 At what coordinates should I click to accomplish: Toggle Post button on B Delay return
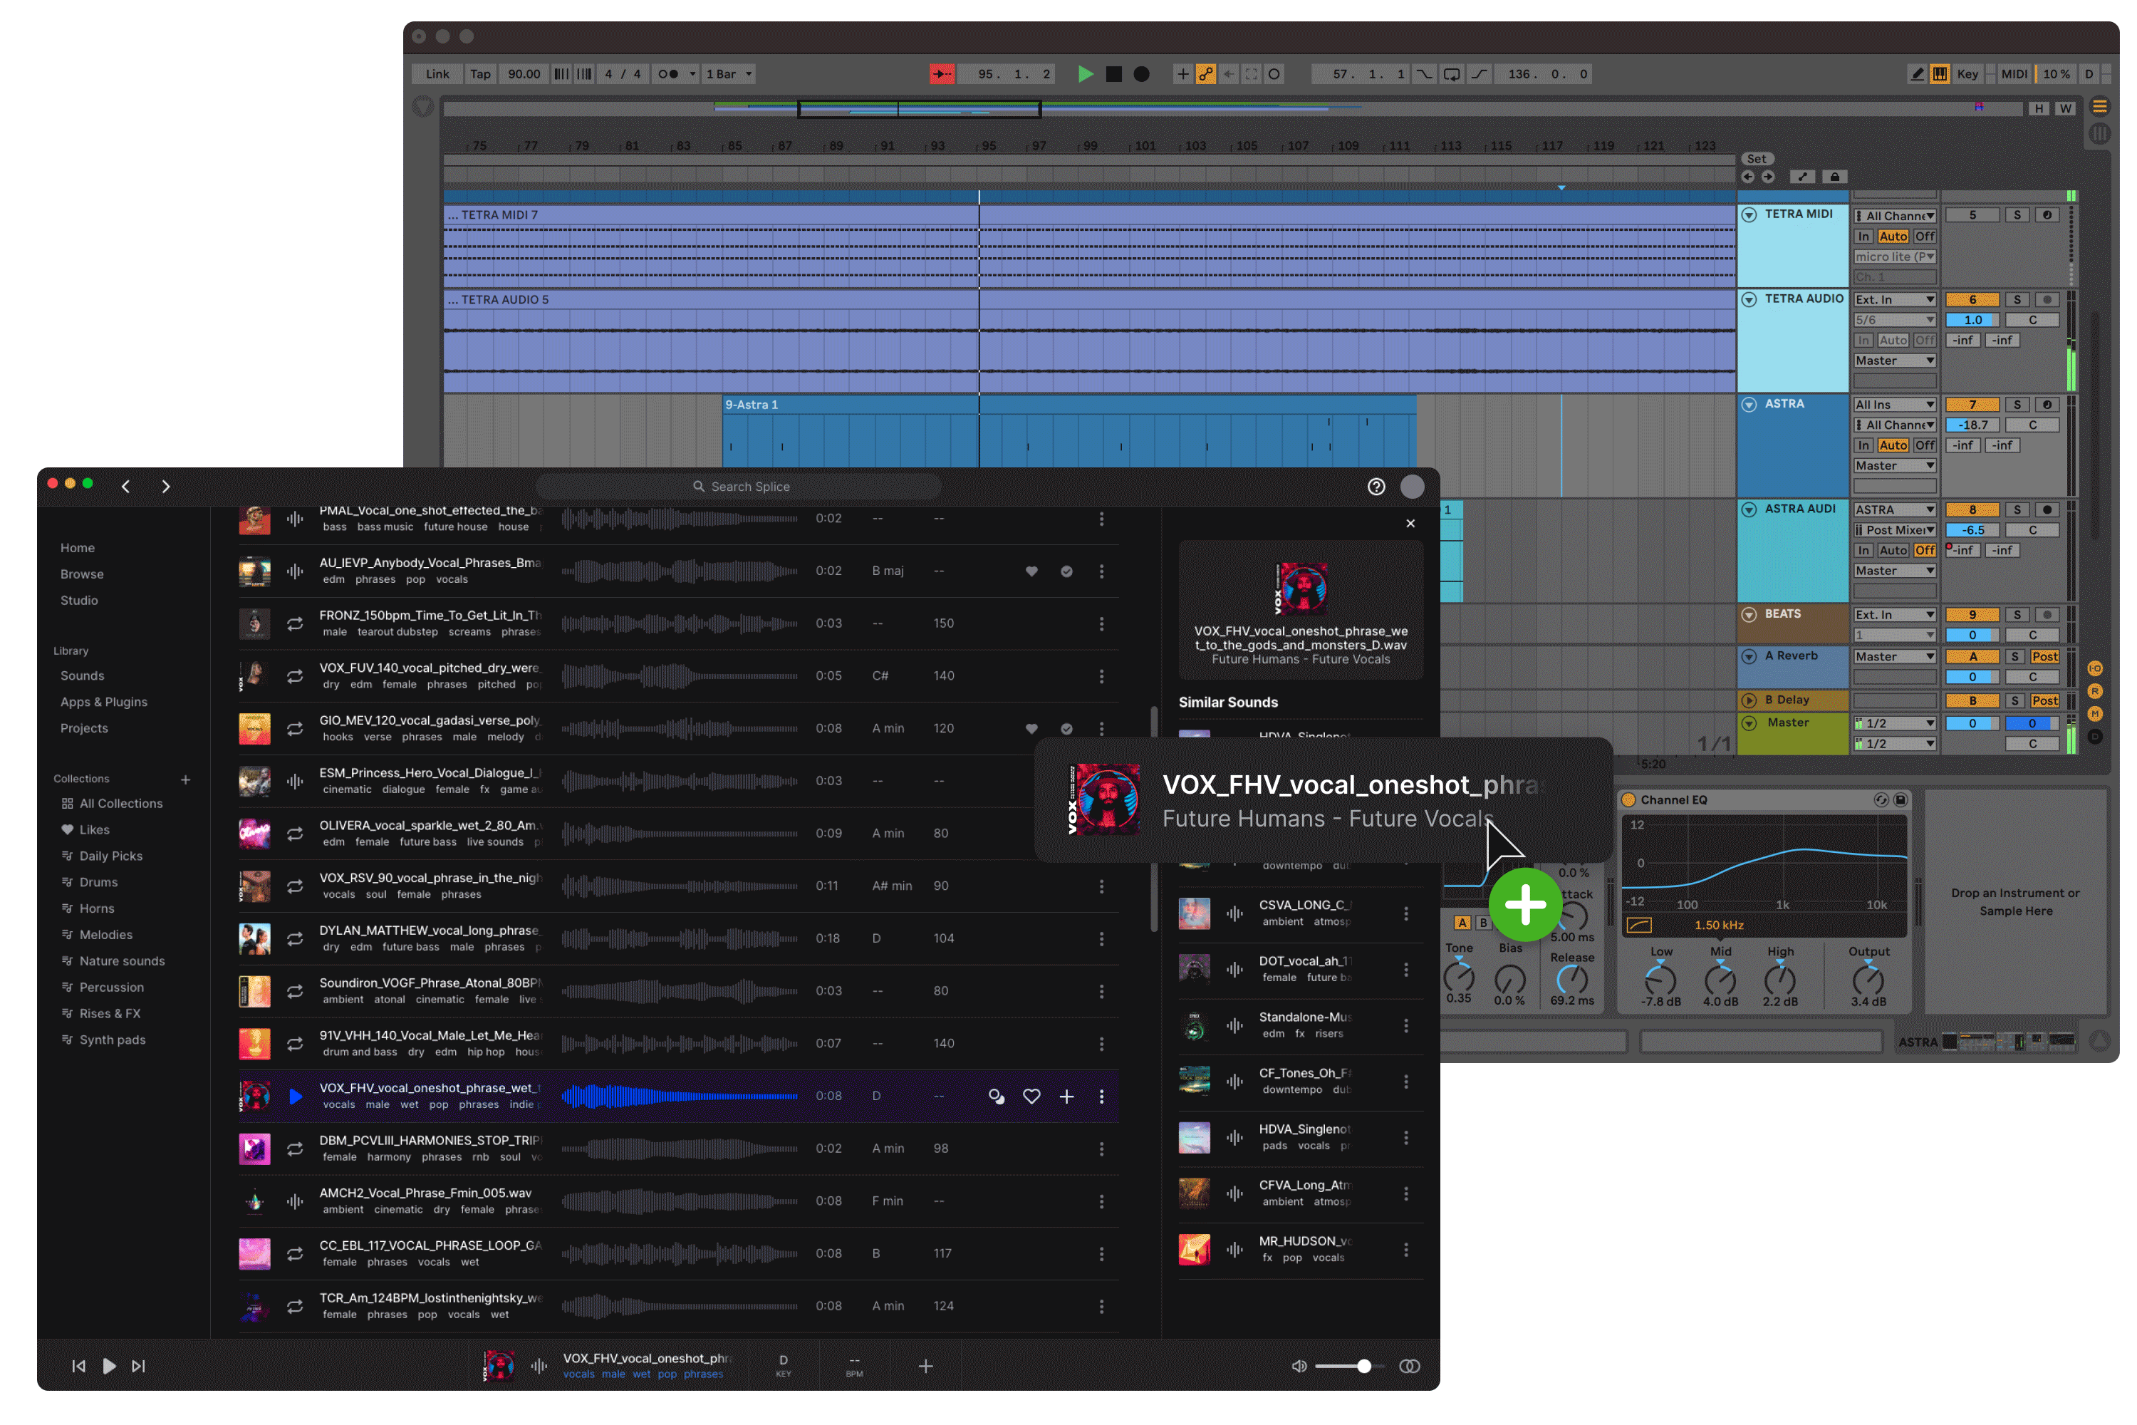pyautogui.click(x=2044, y=700)
